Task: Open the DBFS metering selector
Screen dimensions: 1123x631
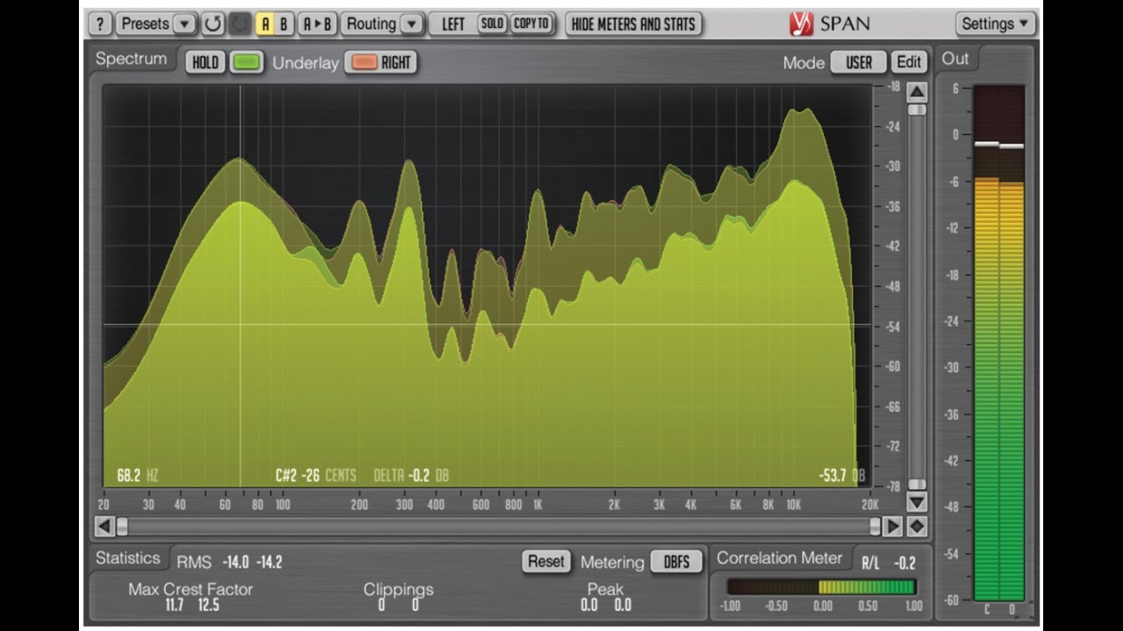Action: [676, 562]
